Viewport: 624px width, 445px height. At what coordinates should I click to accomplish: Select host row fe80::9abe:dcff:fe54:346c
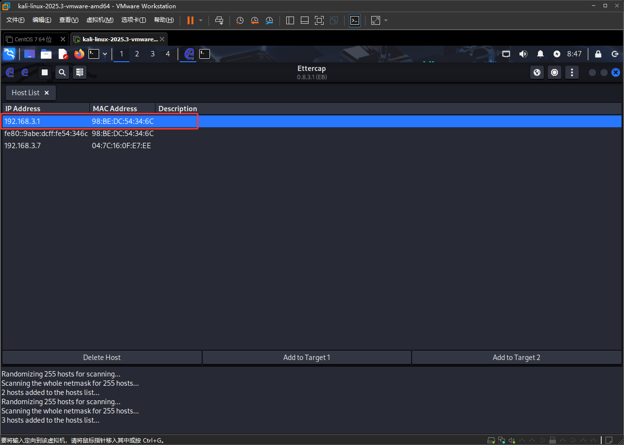(x=312, y=134)
